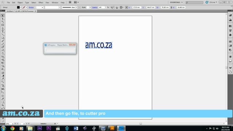Open the Window menu
The image size is (233, 131).
coord(55,3)
